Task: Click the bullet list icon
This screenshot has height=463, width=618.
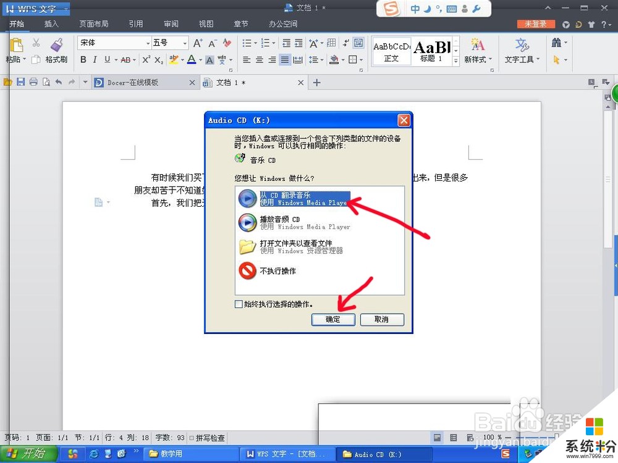Action: [x=247, y=43]
